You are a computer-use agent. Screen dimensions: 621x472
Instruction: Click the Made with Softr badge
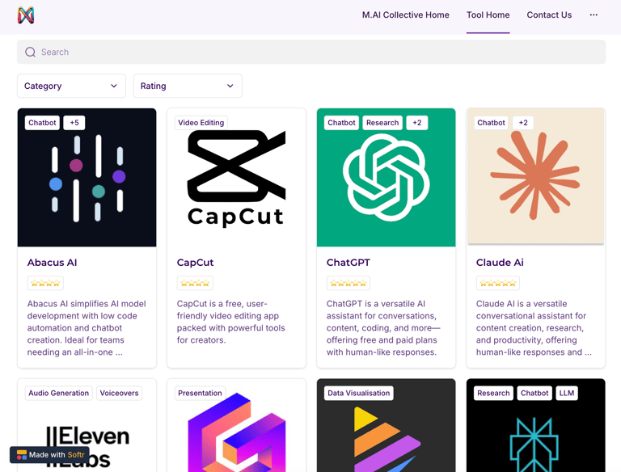click(x=49, y=454)
